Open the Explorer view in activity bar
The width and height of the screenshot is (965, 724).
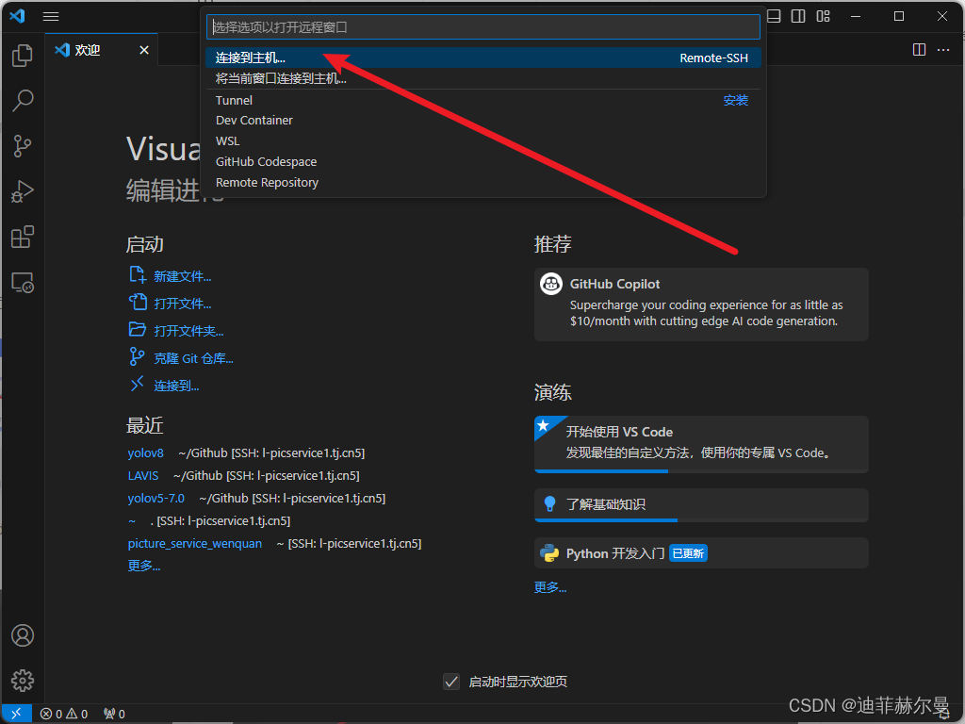[x=23, y=56]
